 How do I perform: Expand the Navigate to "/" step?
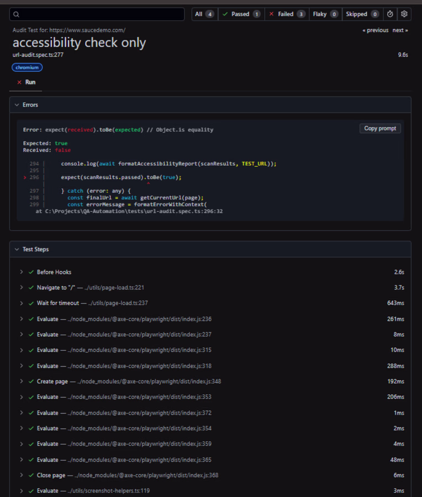tap(21, 288)
